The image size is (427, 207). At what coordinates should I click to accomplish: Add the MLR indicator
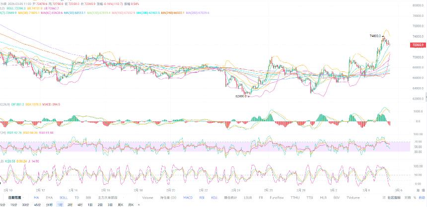[x=323, y=198]
